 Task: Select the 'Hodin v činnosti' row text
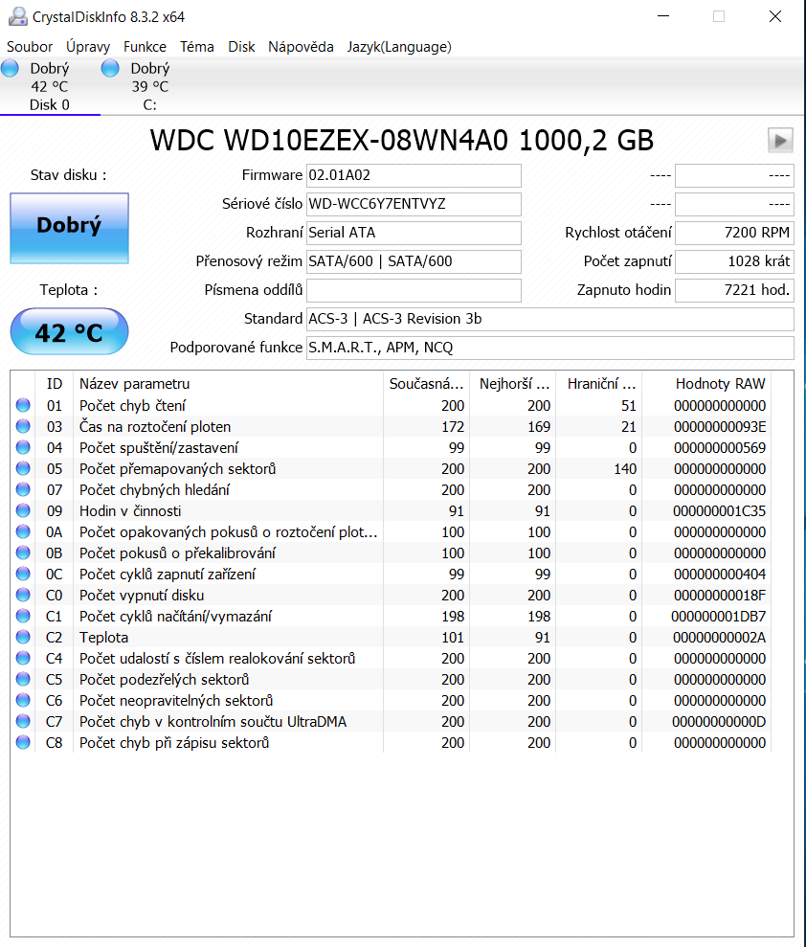130,511
